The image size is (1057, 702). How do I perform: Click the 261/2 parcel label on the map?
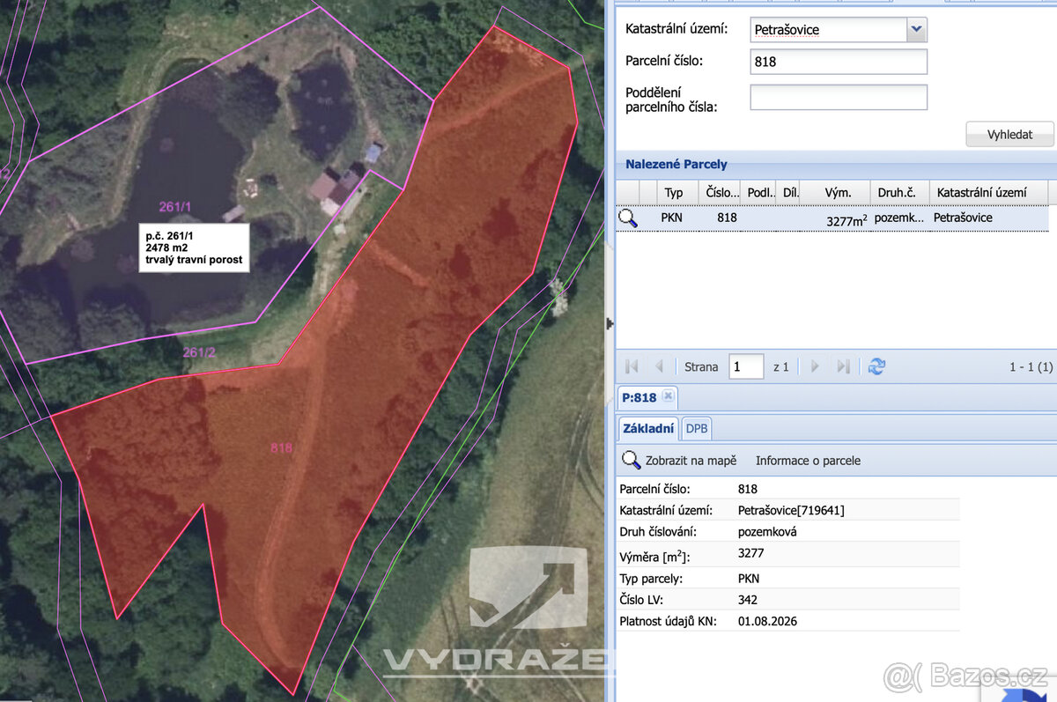tap(199, 352)
